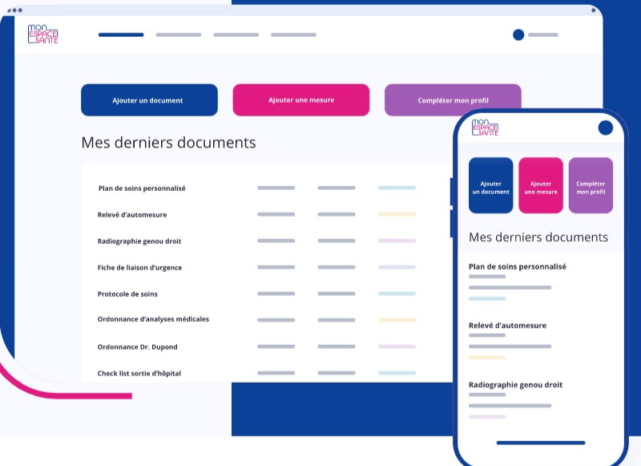Tap 'Compléter mon profil' on the mobile screen
641x466 pixels.
tap(591, 184)
